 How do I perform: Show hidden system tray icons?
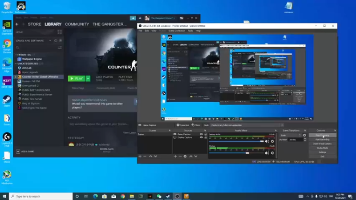coord(307,196)
